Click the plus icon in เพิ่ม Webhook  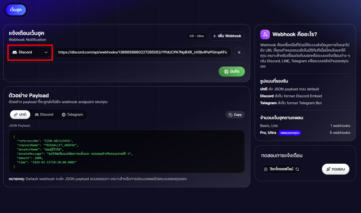pos(214,36)
